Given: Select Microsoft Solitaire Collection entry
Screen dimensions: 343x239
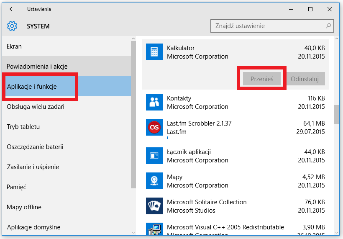Looking at the screenshot, I should coord(235,206).
